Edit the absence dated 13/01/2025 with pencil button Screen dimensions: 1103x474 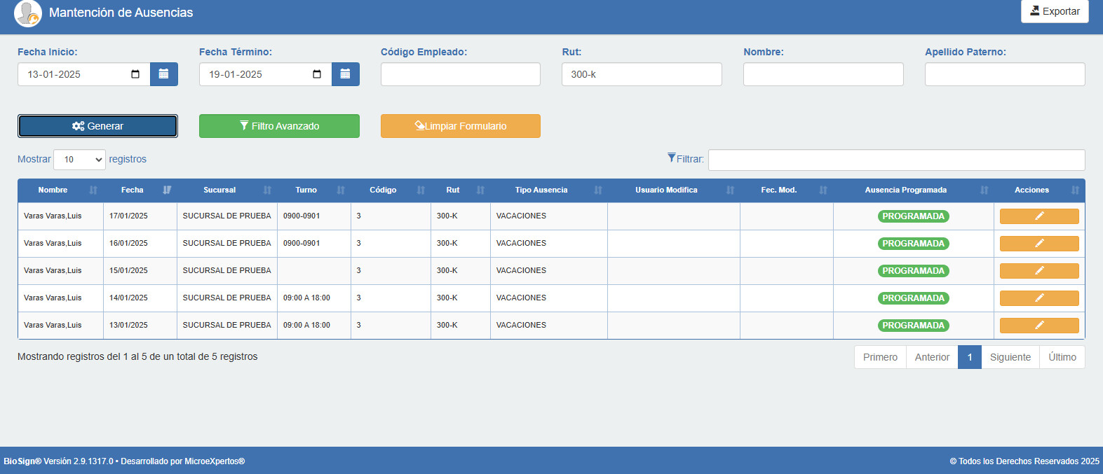(x=1039, y=326)
